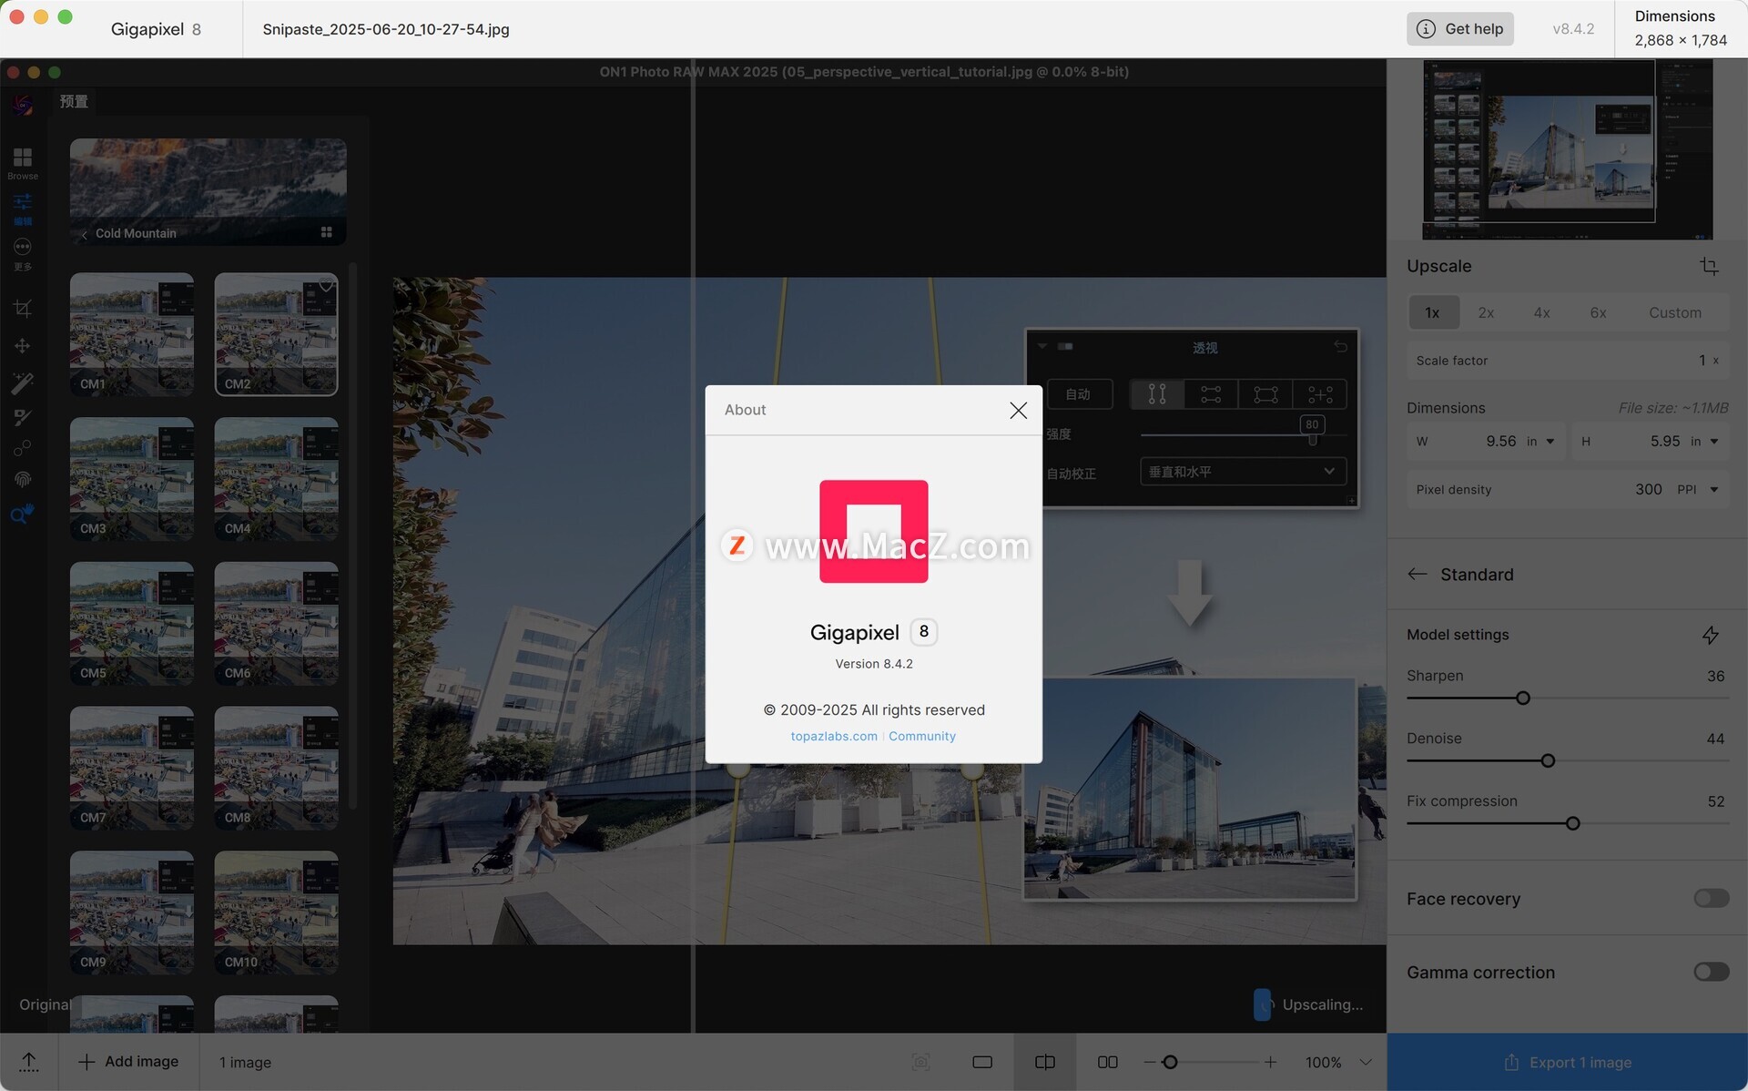
Task: Select the CM7 preset thumbnail
Action: point(132,768)
